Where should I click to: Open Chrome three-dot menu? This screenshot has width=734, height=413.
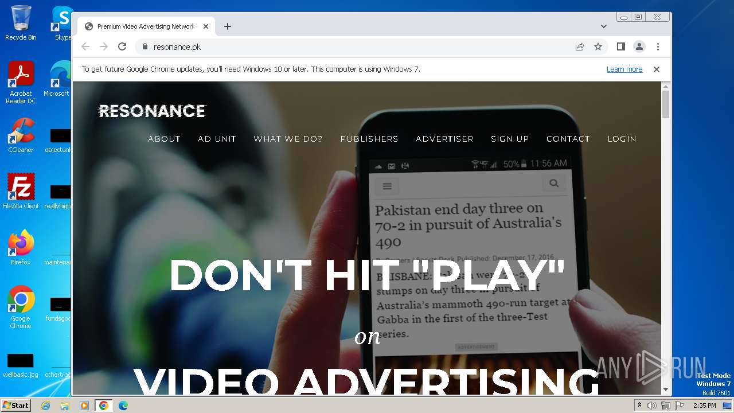tap(658, 46)
